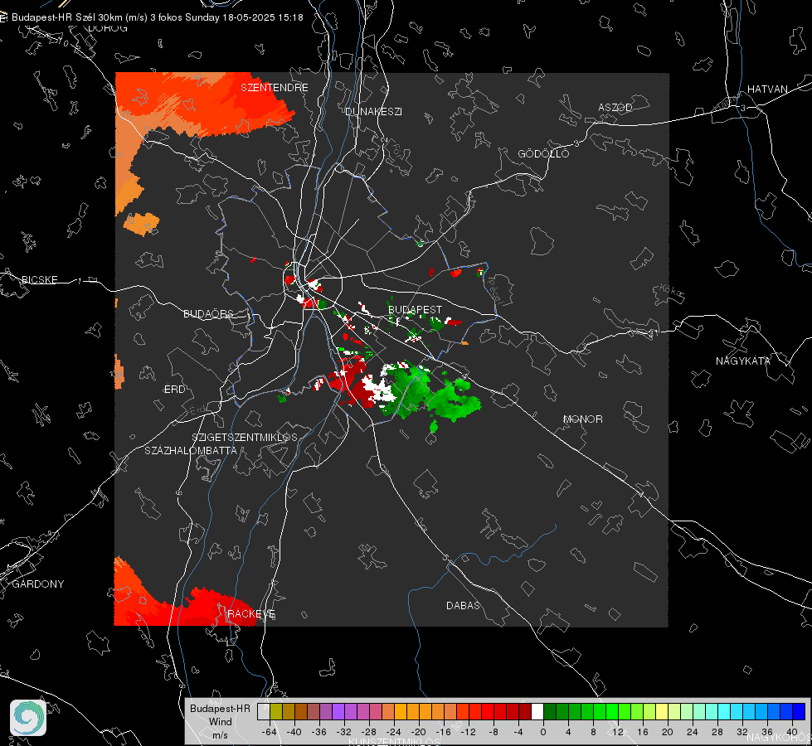Screen dimensions: 812x746
Task: Click the radar title with date 18-05-2025 15:18
Action: pos(158,17)
